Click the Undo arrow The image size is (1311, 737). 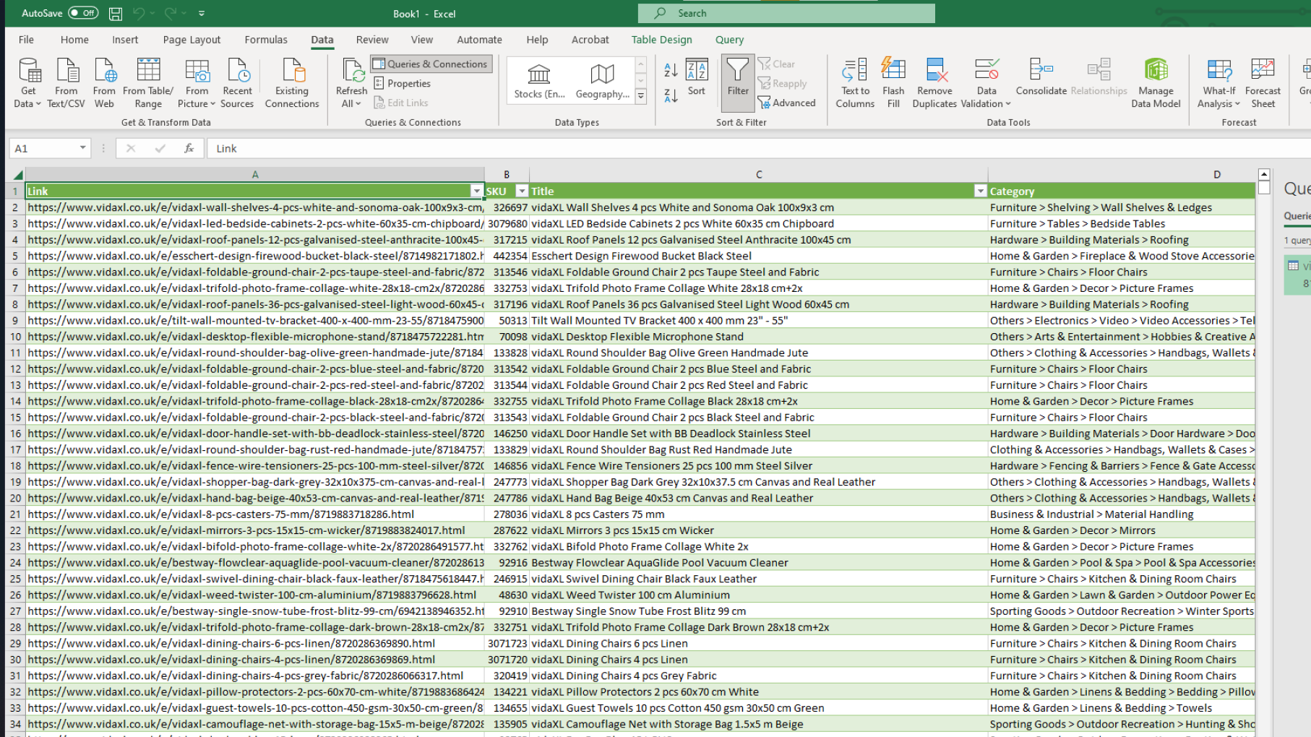[x=139, y=13]
